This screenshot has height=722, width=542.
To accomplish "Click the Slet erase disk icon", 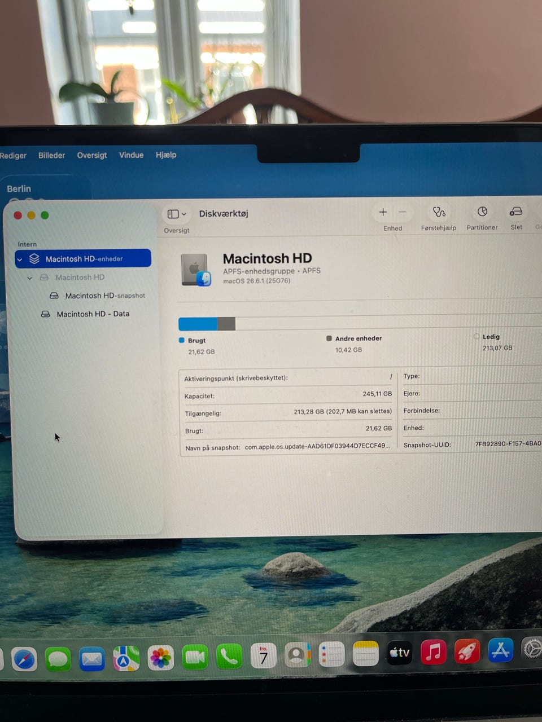I will 516,212.
